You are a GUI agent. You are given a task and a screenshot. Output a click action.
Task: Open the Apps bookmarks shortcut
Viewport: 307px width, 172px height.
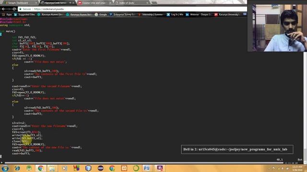pyautogui.click(x=7, y=14)
